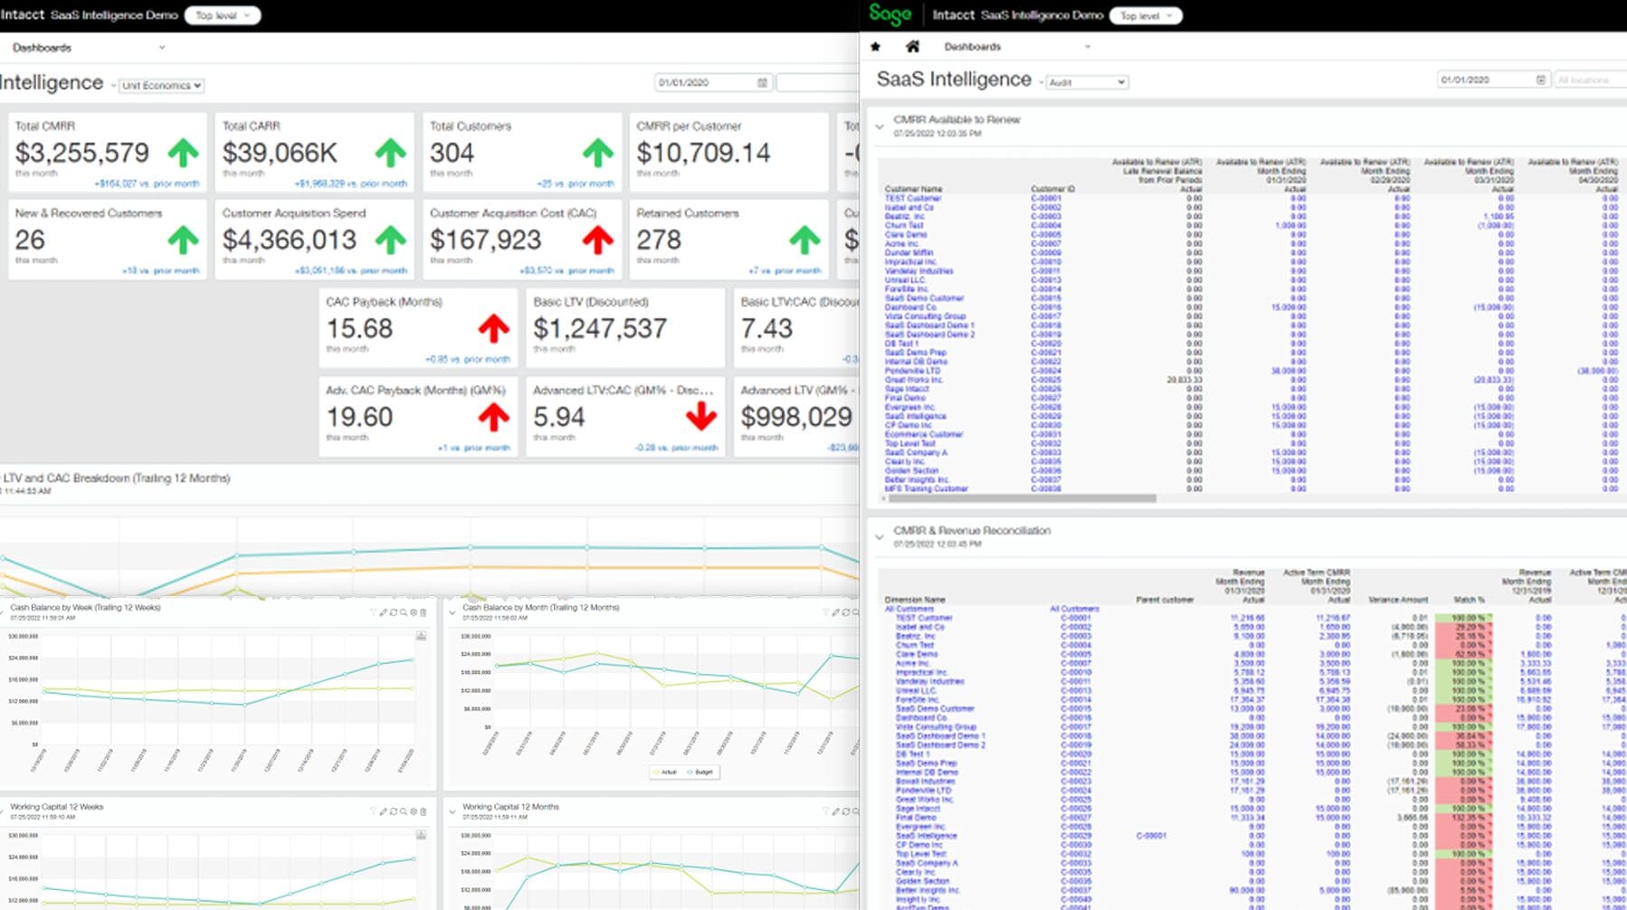Click the favorites star icon

click(x=875, y=47)
